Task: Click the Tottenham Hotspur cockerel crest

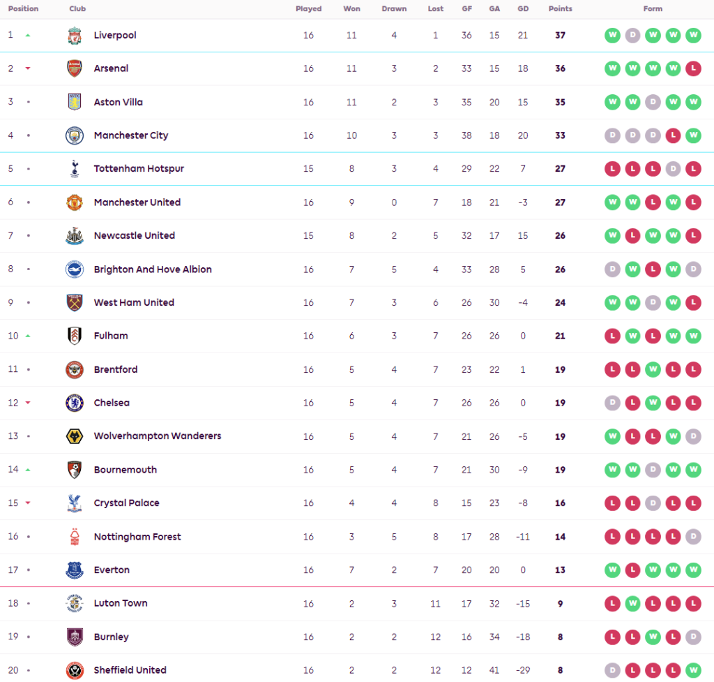Action: tap(75, 168)
